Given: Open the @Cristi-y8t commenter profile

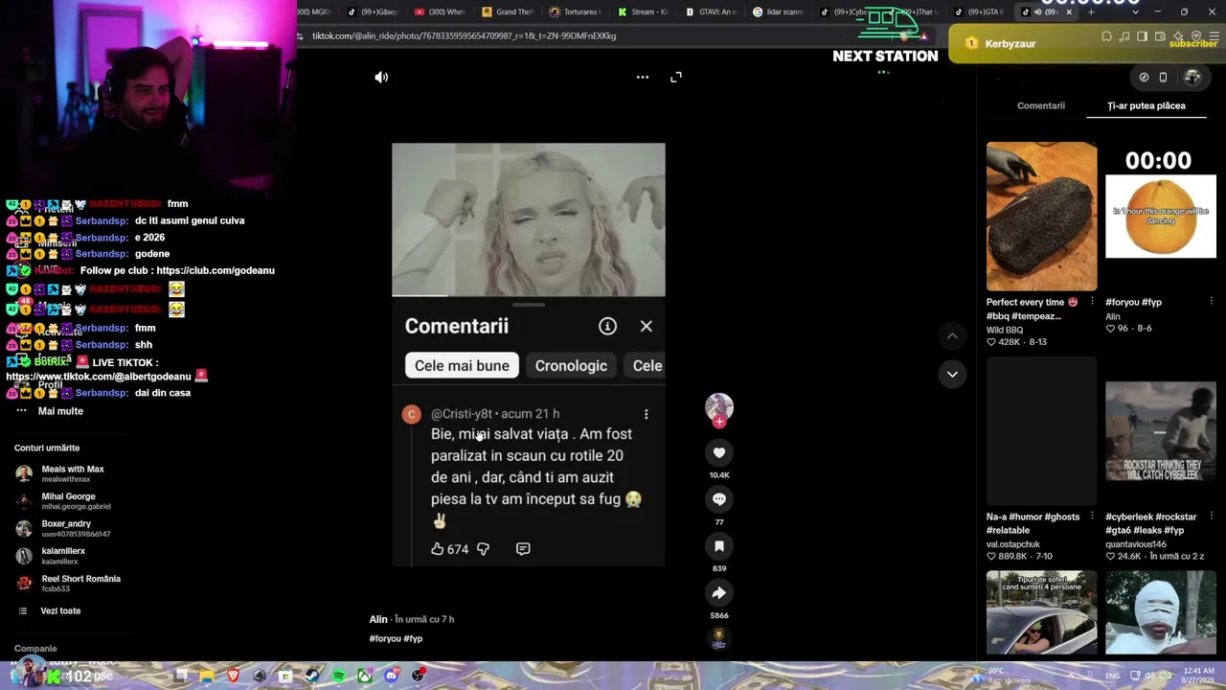Looking at the screenshot, I should pos(461,414).
